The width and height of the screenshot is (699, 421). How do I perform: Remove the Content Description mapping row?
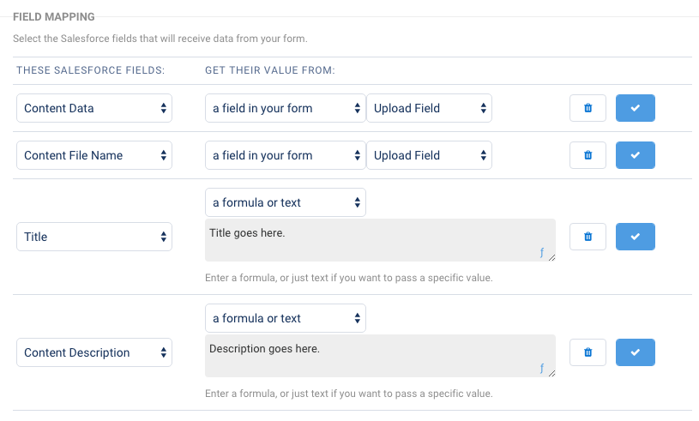click(x=588, y=352)
